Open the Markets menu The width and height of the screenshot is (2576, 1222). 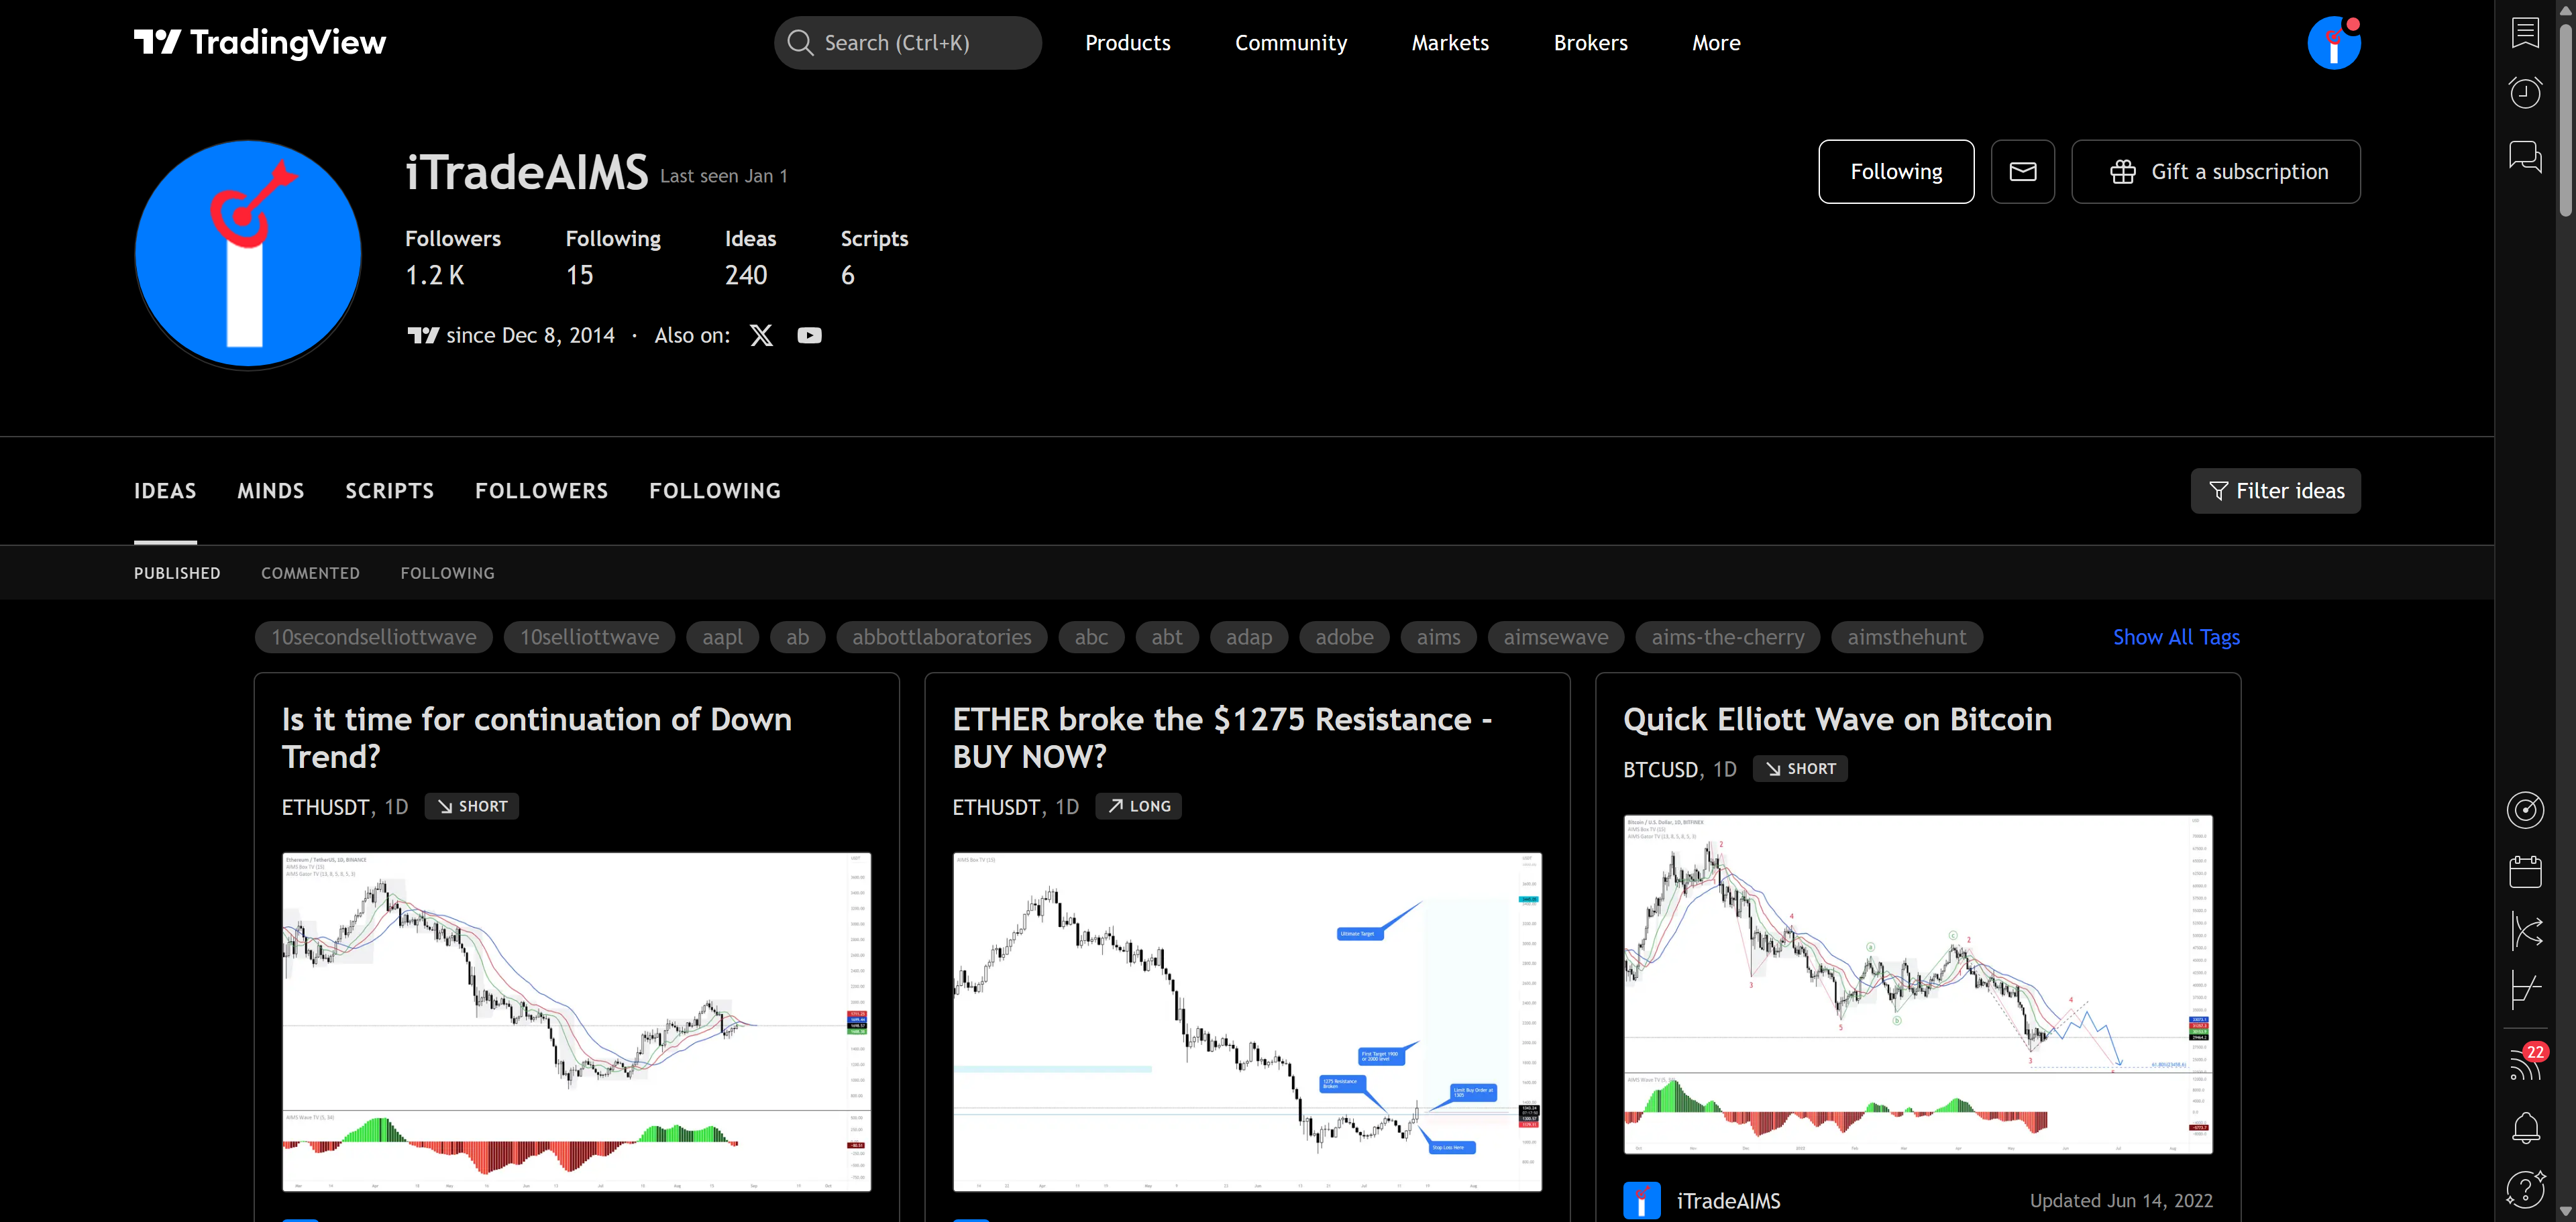[1450, 43]
